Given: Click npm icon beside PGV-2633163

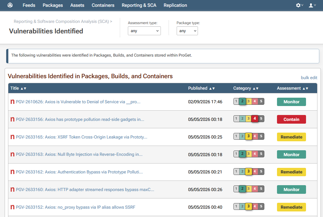Looking at the screenshot, I should coord(13,154).
